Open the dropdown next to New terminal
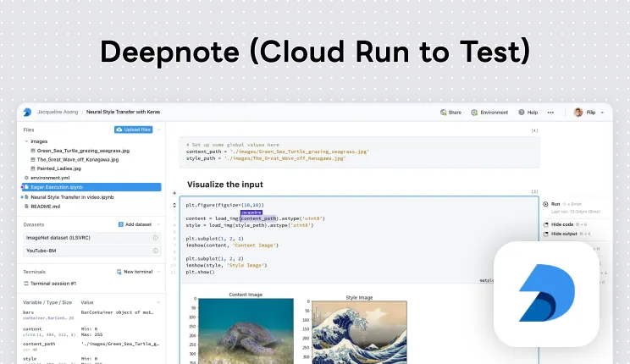This screenshot has height=364, width=630. click(x=158, y=272)
